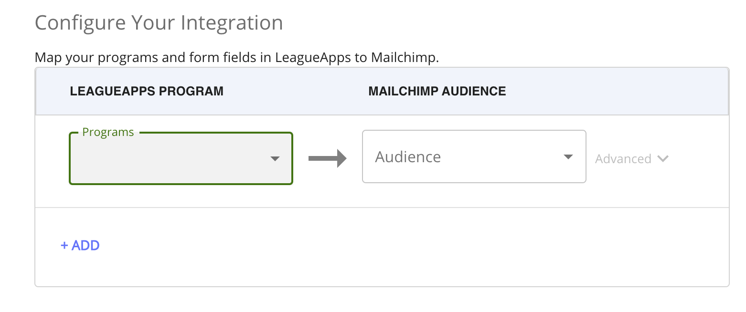Click the LEAGUEAPPS PROGRAM column header
The width and height of the screenshot is (746, 312).
click(146, 91)
